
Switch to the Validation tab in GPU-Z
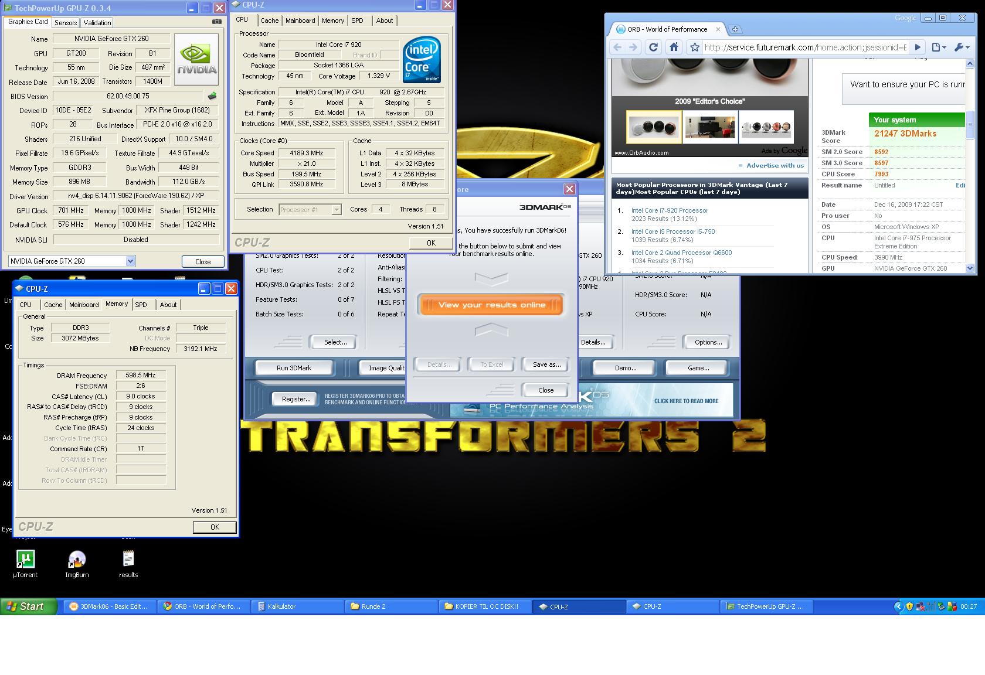97,23
